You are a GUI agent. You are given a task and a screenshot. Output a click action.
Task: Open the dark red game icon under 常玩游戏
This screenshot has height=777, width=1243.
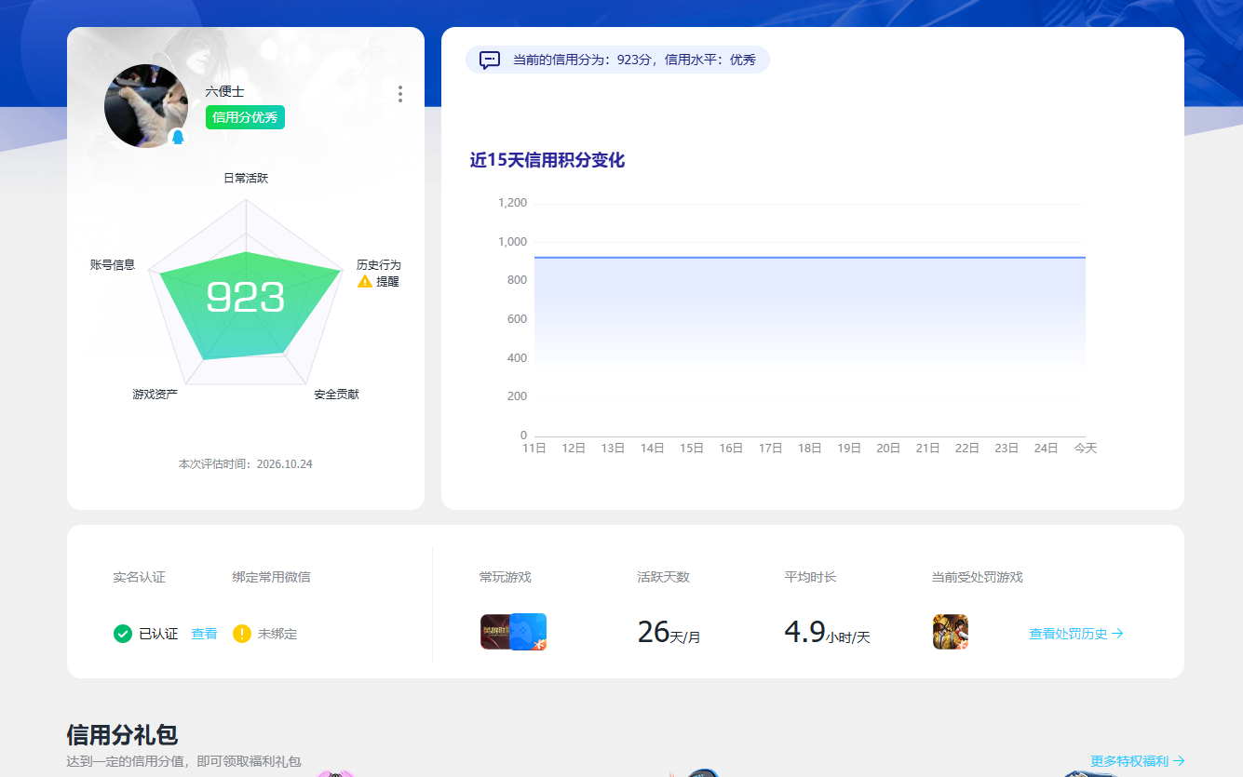click(494, 632)
